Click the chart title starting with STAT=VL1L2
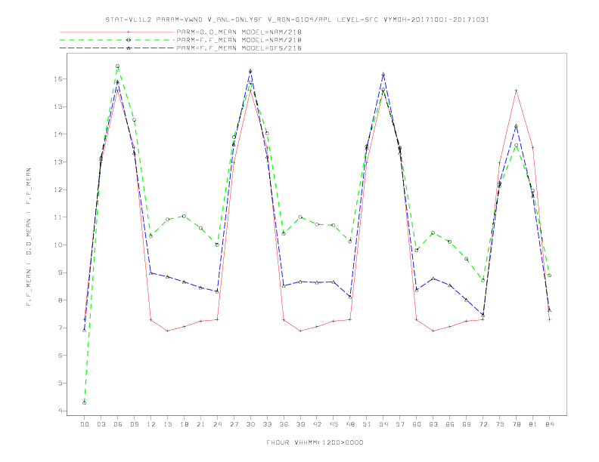599x462 pixels. point(297,20)
